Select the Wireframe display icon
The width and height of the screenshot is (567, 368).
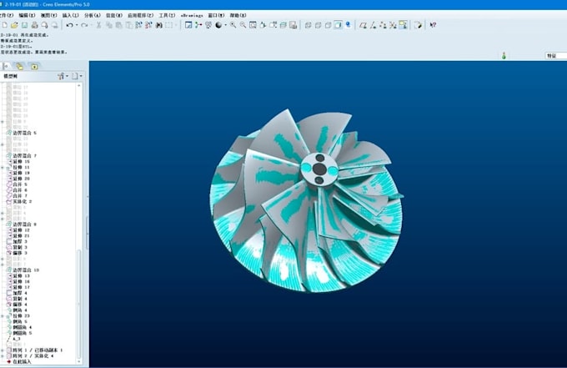click(x=308, y=25)
